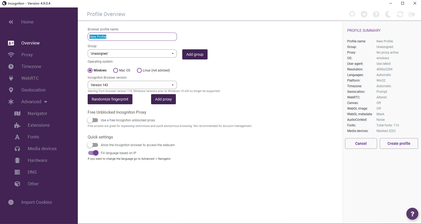Image resolution: width=421 pixels, height=224 pixels.
Task: Disable the Fill language based on IP toggle
Action: point(93,153)
